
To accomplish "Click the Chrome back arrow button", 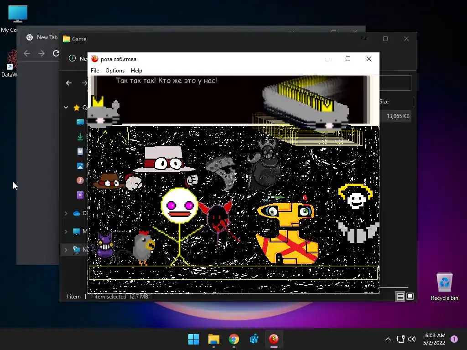I will tap(27, 53).
